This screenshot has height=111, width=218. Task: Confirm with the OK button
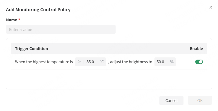tap(200, 100)
